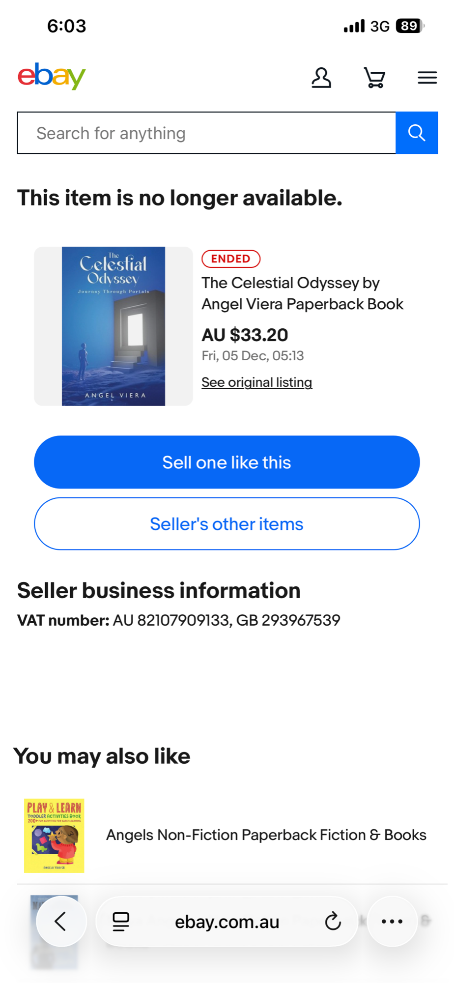
Task: Open the shopping cart
Action: (x=374, y=78)
